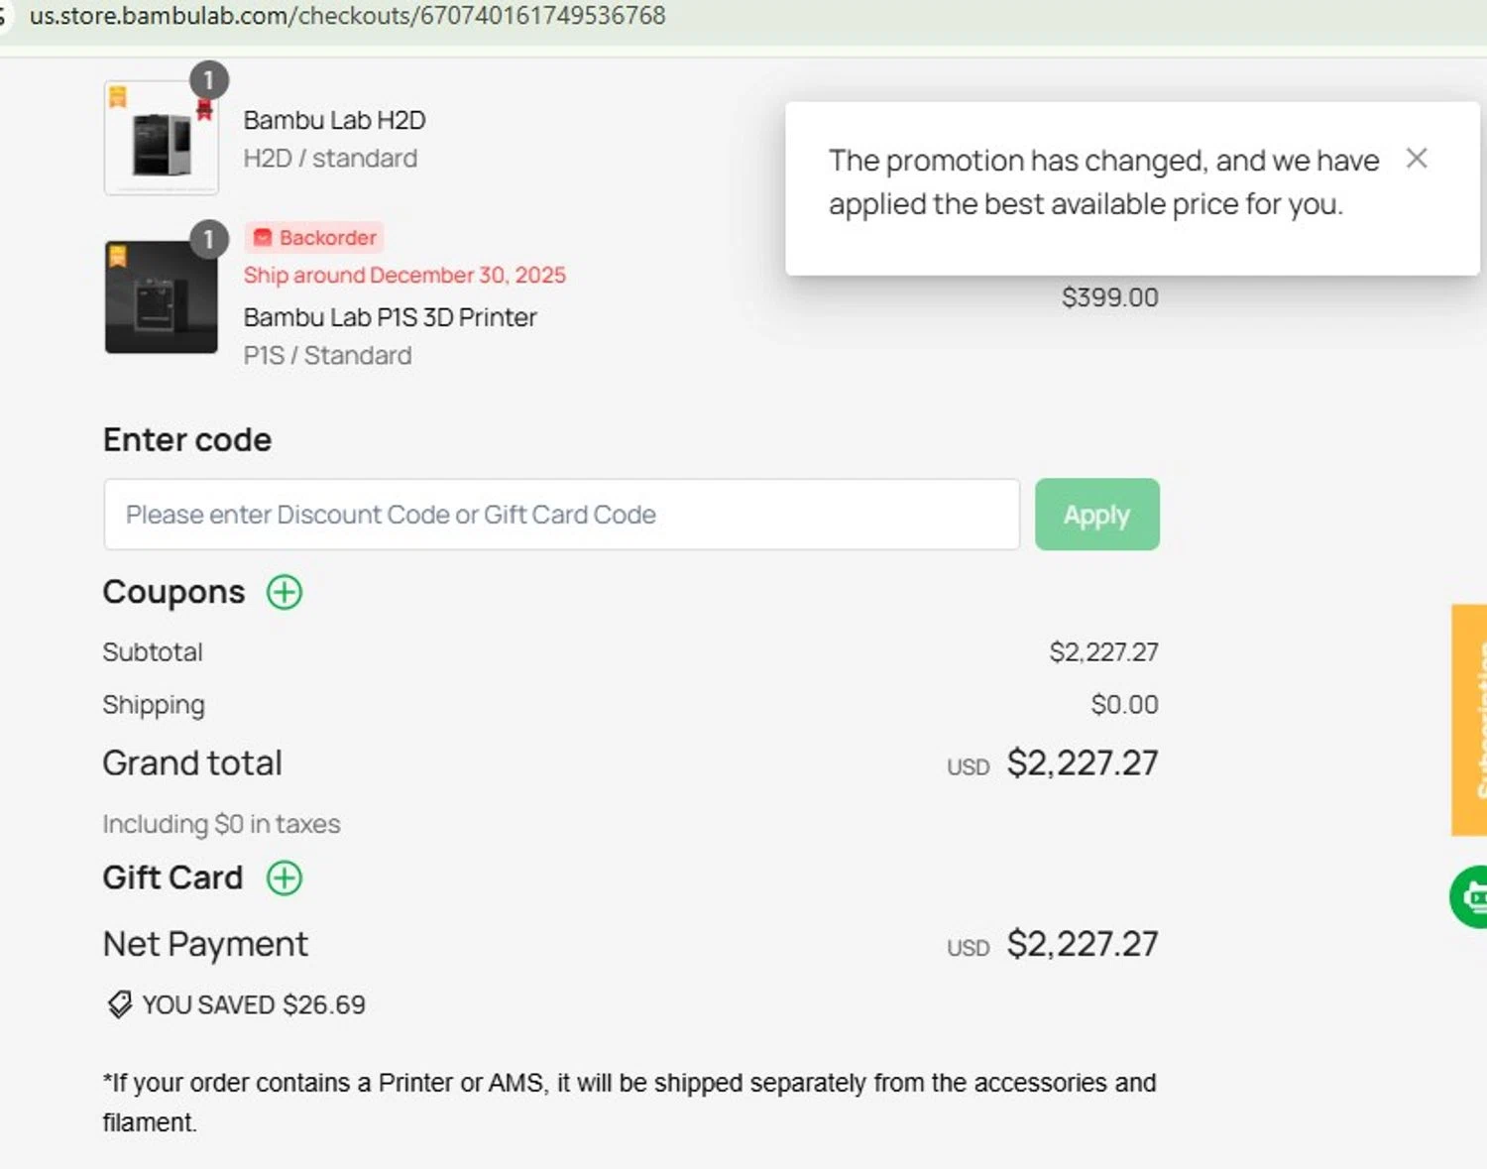
Task: Click the browser address bar URL
Action: tap(347, 16)
